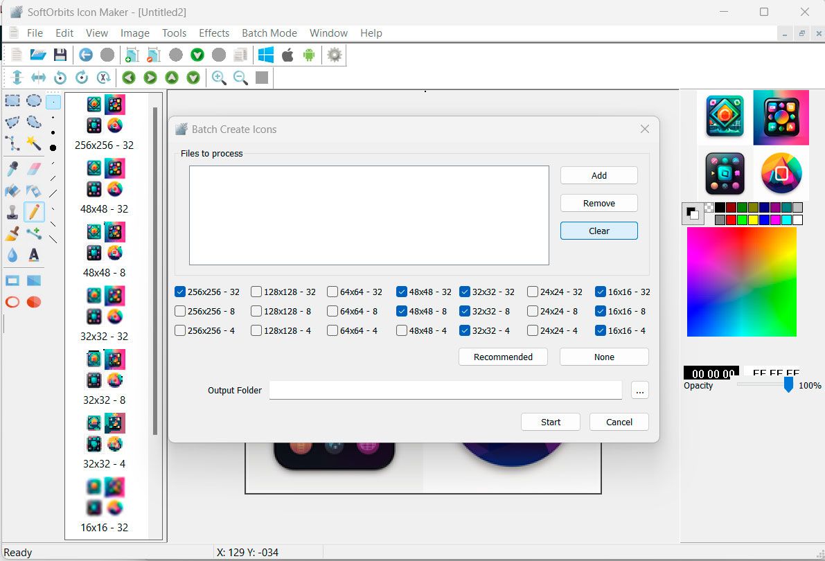Image resolution: width=825 pixels, height=561 pixels.
Task: Open the Effects menu
Action: coord(213,33)
